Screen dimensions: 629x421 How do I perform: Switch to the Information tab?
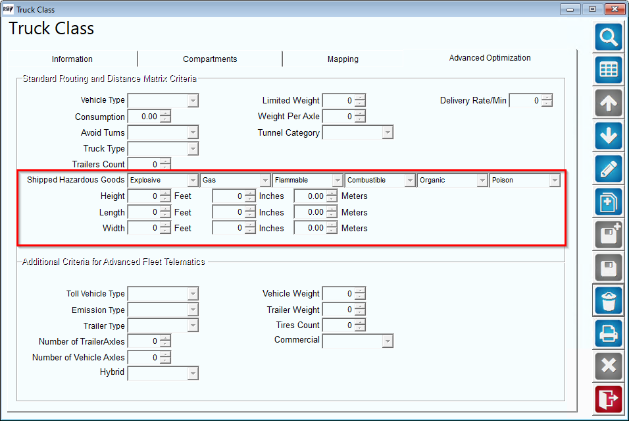click(x=72, y=59)
